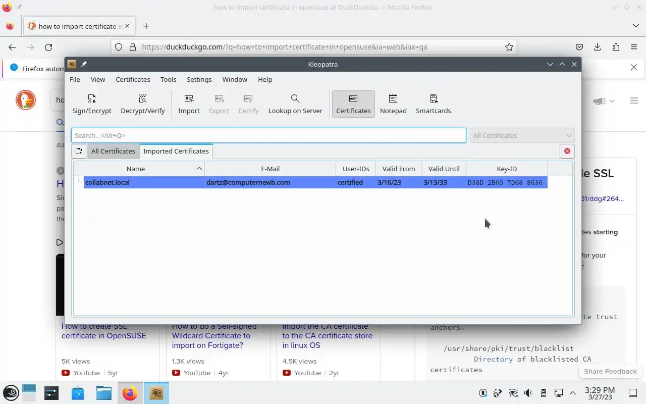This screenshot has width=646, height=404.
Task: Open Firefox extensions puzzle icon
Action: pyautogui.click(x=616, y=47)
